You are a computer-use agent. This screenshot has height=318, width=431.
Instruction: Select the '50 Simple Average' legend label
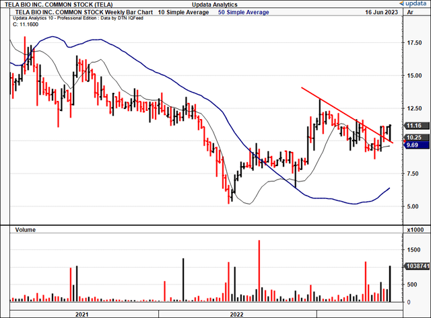[x=244, y=12]
